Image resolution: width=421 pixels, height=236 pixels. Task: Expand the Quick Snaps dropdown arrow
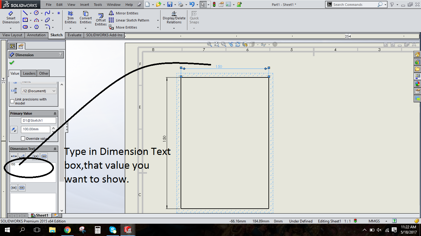(194, 28)
